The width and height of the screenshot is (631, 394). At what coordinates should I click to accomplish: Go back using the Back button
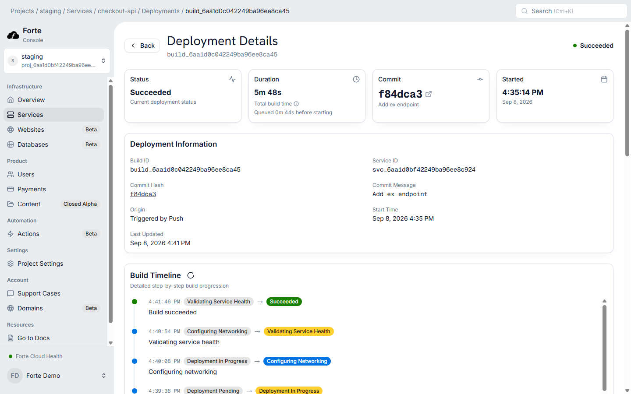(x=142, y=46)
